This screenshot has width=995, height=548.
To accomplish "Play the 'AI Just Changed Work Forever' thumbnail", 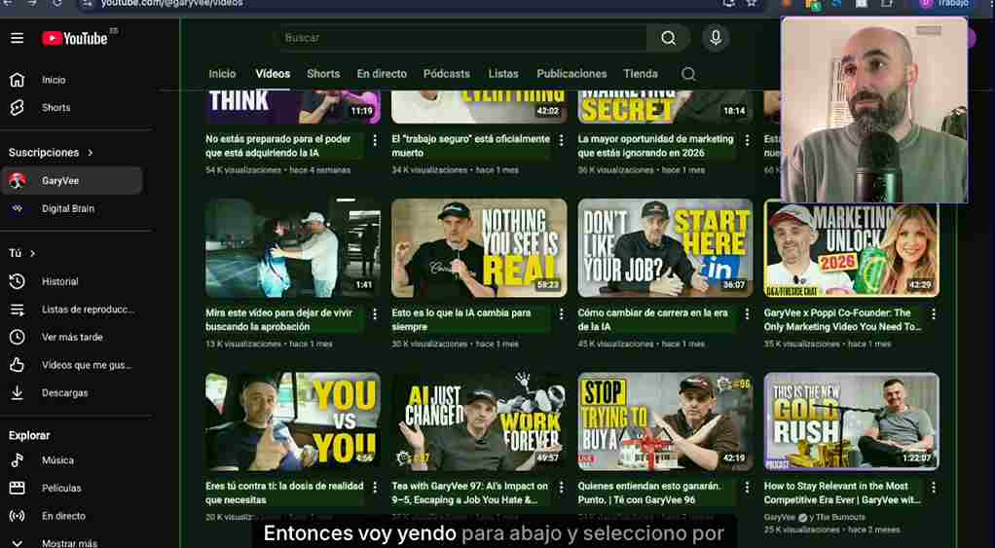I will pos(479,421).
